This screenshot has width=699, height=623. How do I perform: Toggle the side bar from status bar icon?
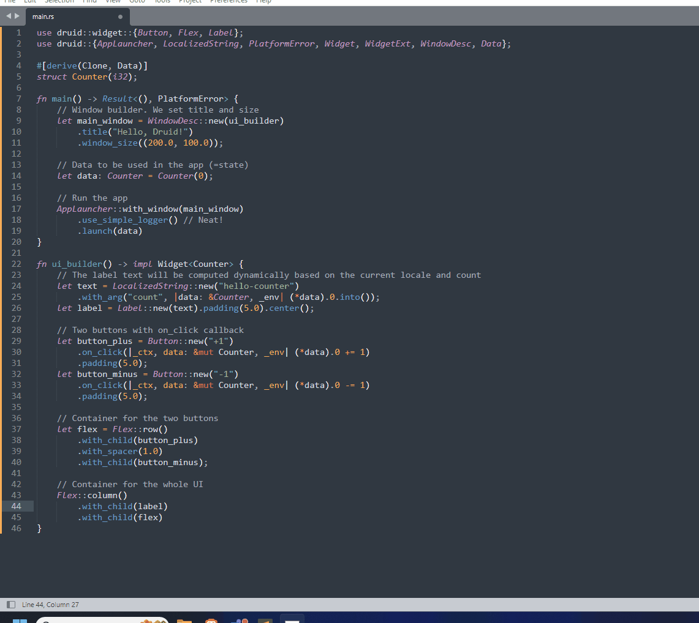click(11, 604)
